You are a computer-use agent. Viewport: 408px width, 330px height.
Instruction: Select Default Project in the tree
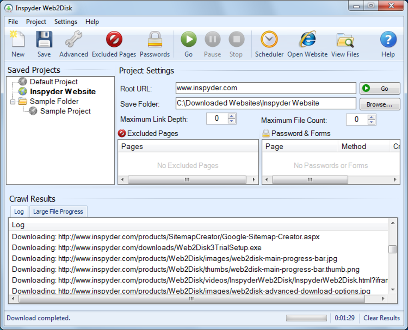point(54,82)
